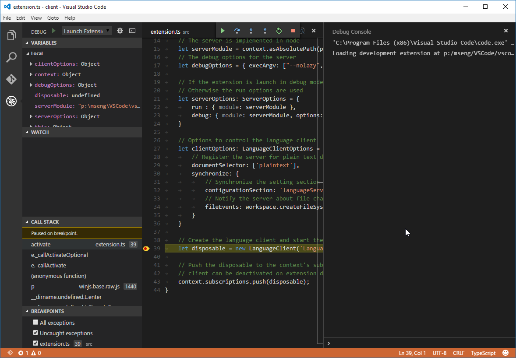Open launch configuration gear settings
The height and width of the screenshot is (358, 516).
pos(120,31)
